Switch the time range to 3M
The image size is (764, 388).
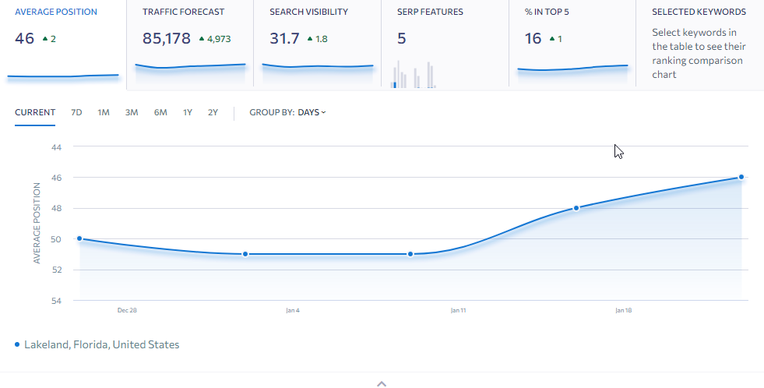(132, 112)
